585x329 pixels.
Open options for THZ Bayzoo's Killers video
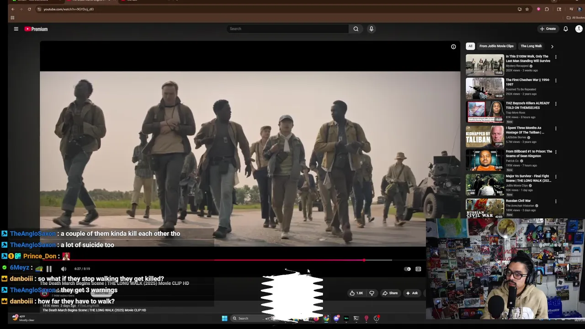coord(556,104)
